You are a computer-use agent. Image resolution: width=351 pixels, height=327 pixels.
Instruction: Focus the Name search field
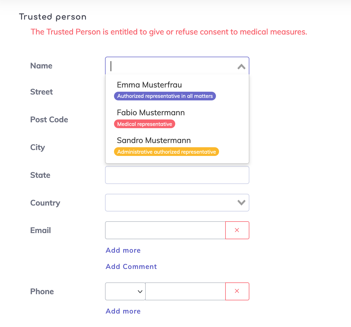click(171, 66)
